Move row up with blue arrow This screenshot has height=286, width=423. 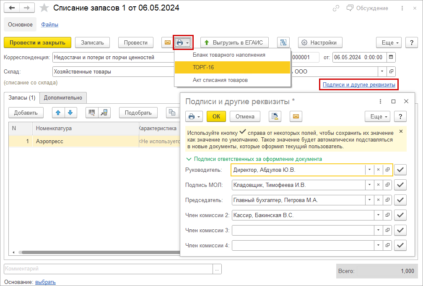click(59, 112)
